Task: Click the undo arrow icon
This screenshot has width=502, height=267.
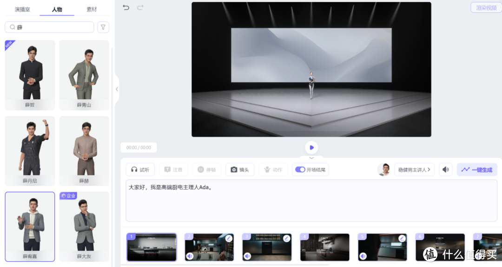Action: coord(126,7)
